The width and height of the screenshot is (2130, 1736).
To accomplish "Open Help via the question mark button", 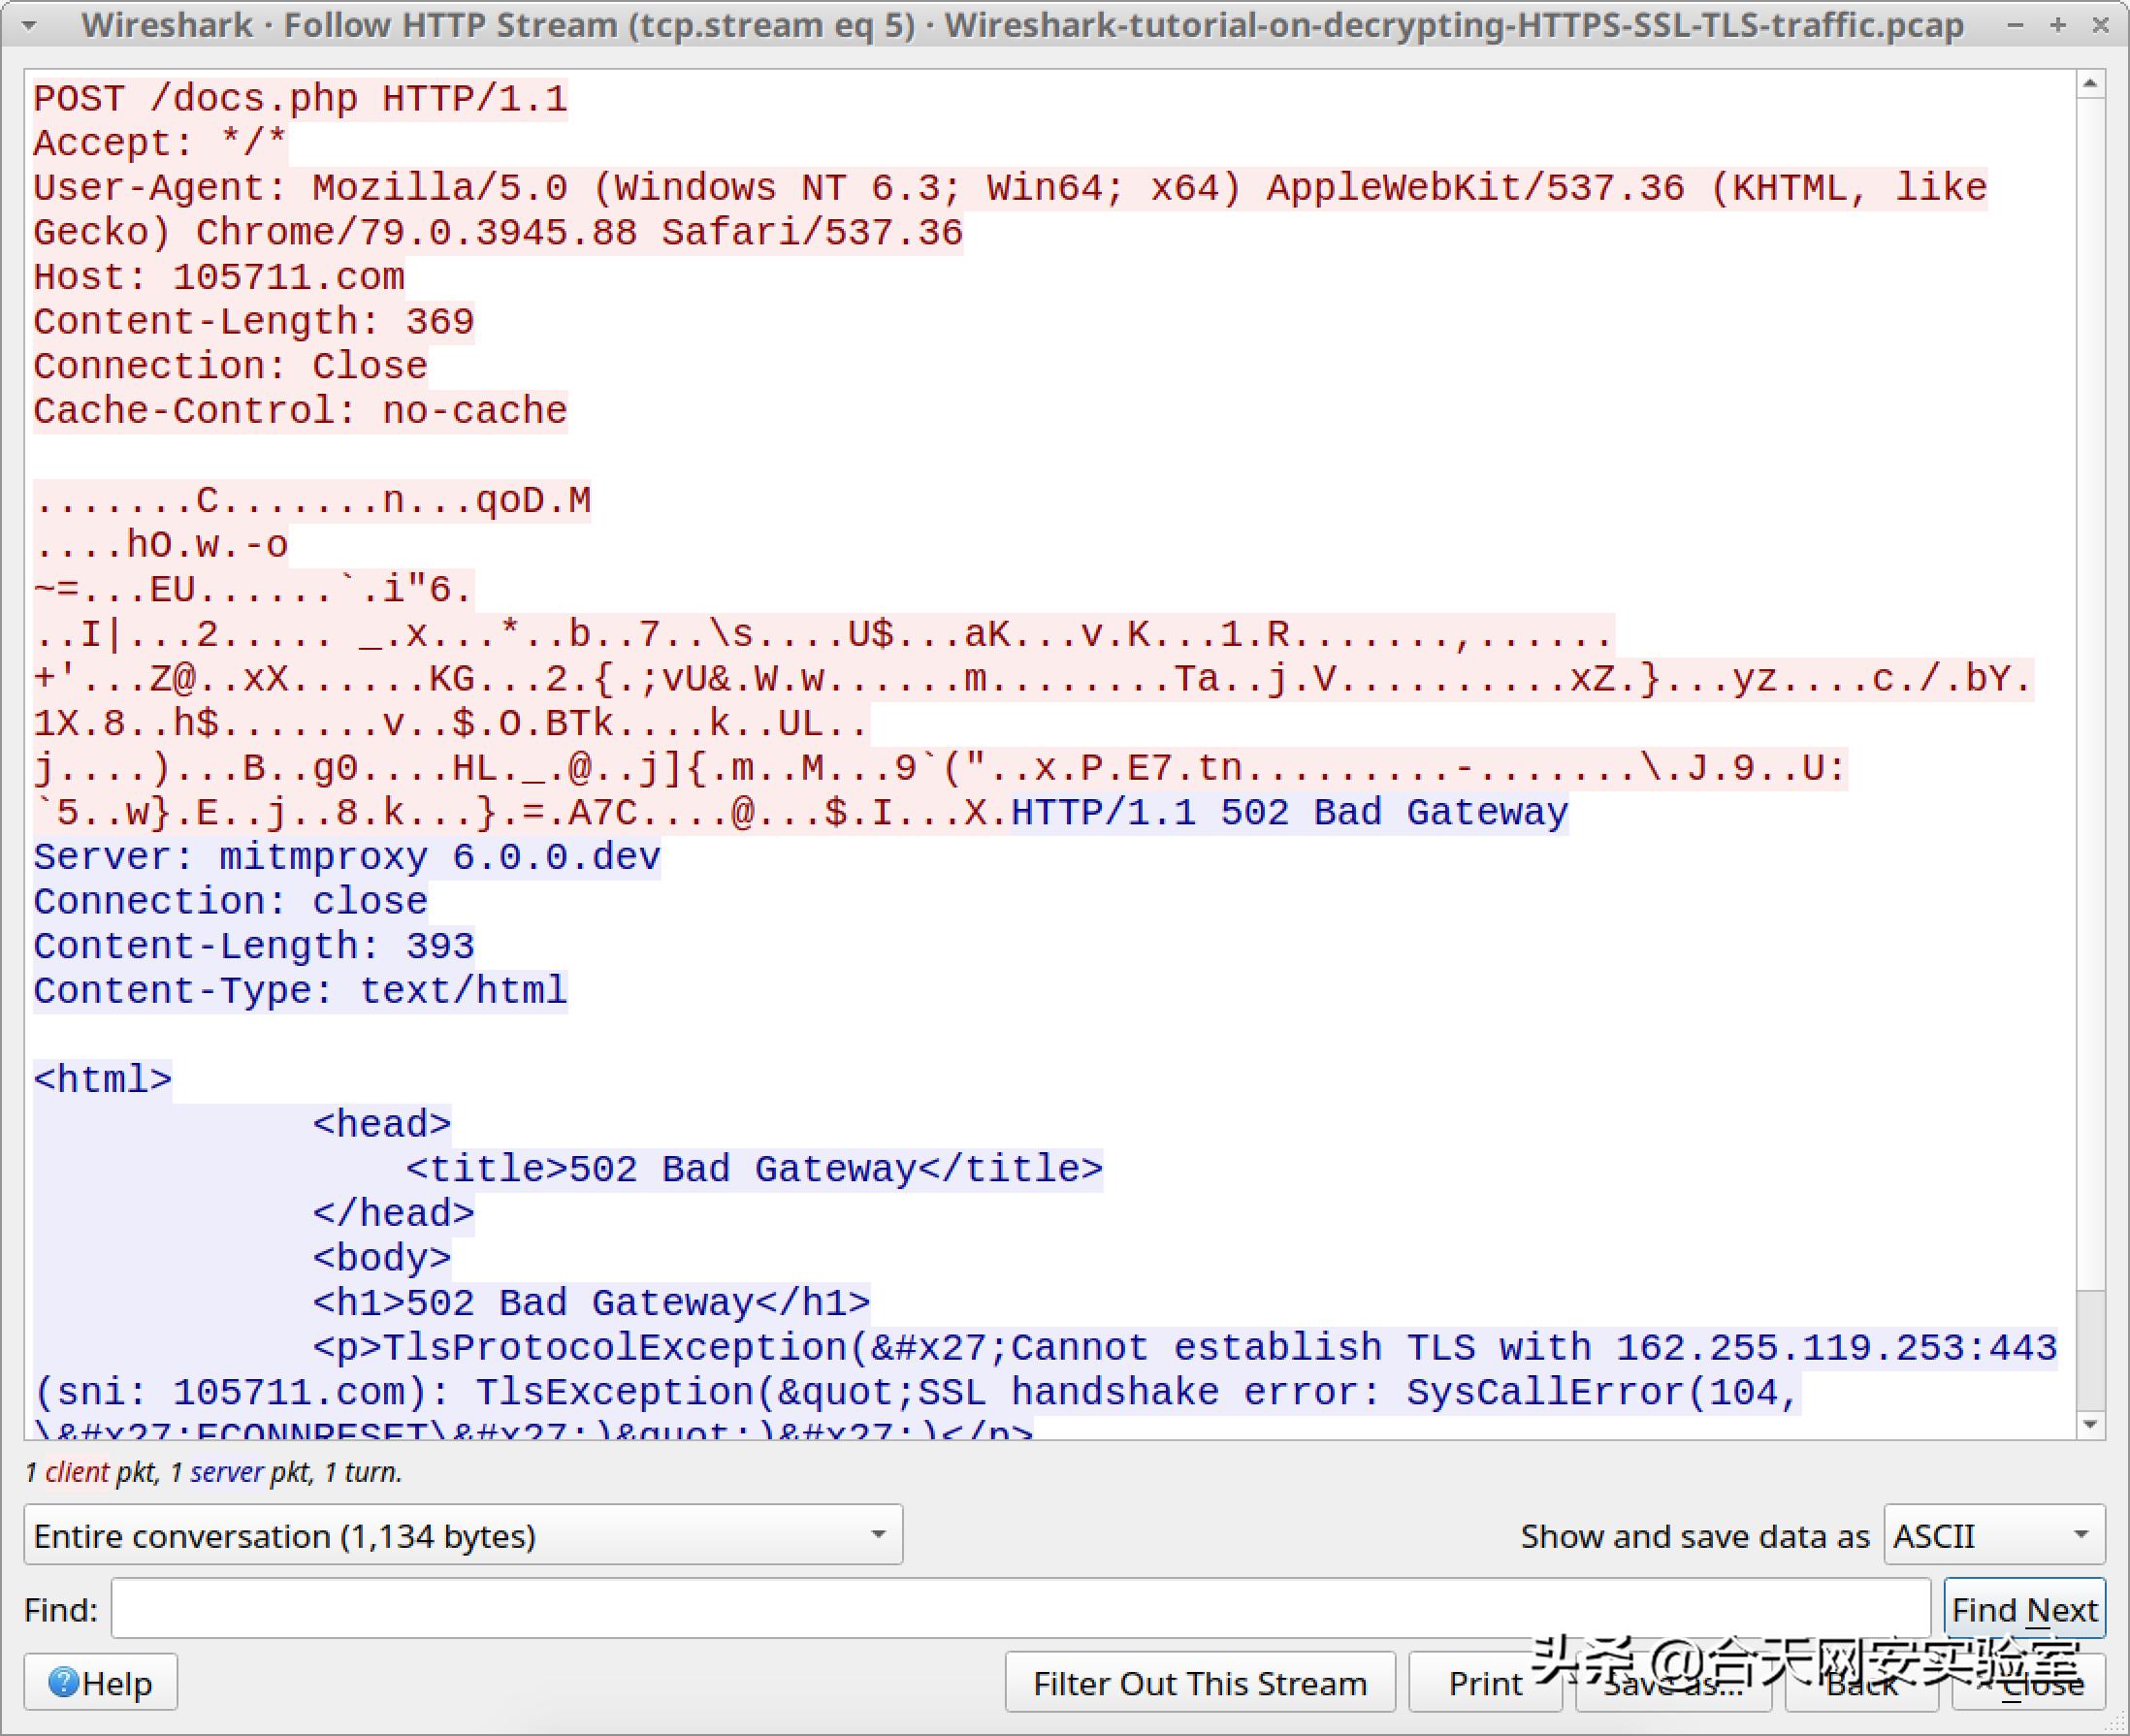I will (x=101, y=1683).
